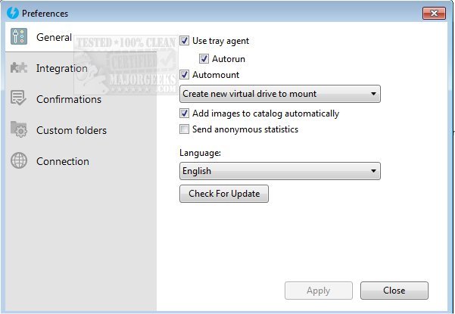Uncheck Add images to catalog automatically
Image resolution: width=455 pixels, height=314 pixels.
pyautogui.click(x=185, y=113)
